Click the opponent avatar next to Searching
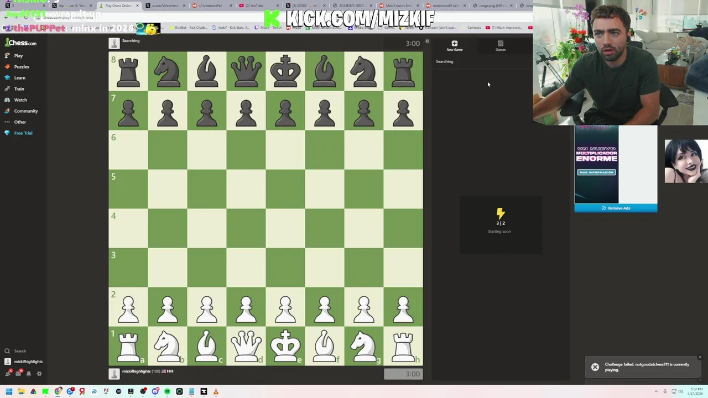708x398 pixels. click(114, 43)
